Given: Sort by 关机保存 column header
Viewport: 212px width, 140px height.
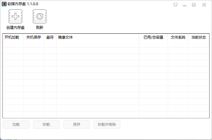Looking at the screenshot, I should click(33, 37).
